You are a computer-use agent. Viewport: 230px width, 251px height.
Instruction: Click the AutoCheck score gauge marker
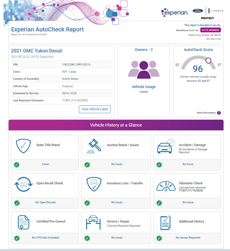click(208, 60)
